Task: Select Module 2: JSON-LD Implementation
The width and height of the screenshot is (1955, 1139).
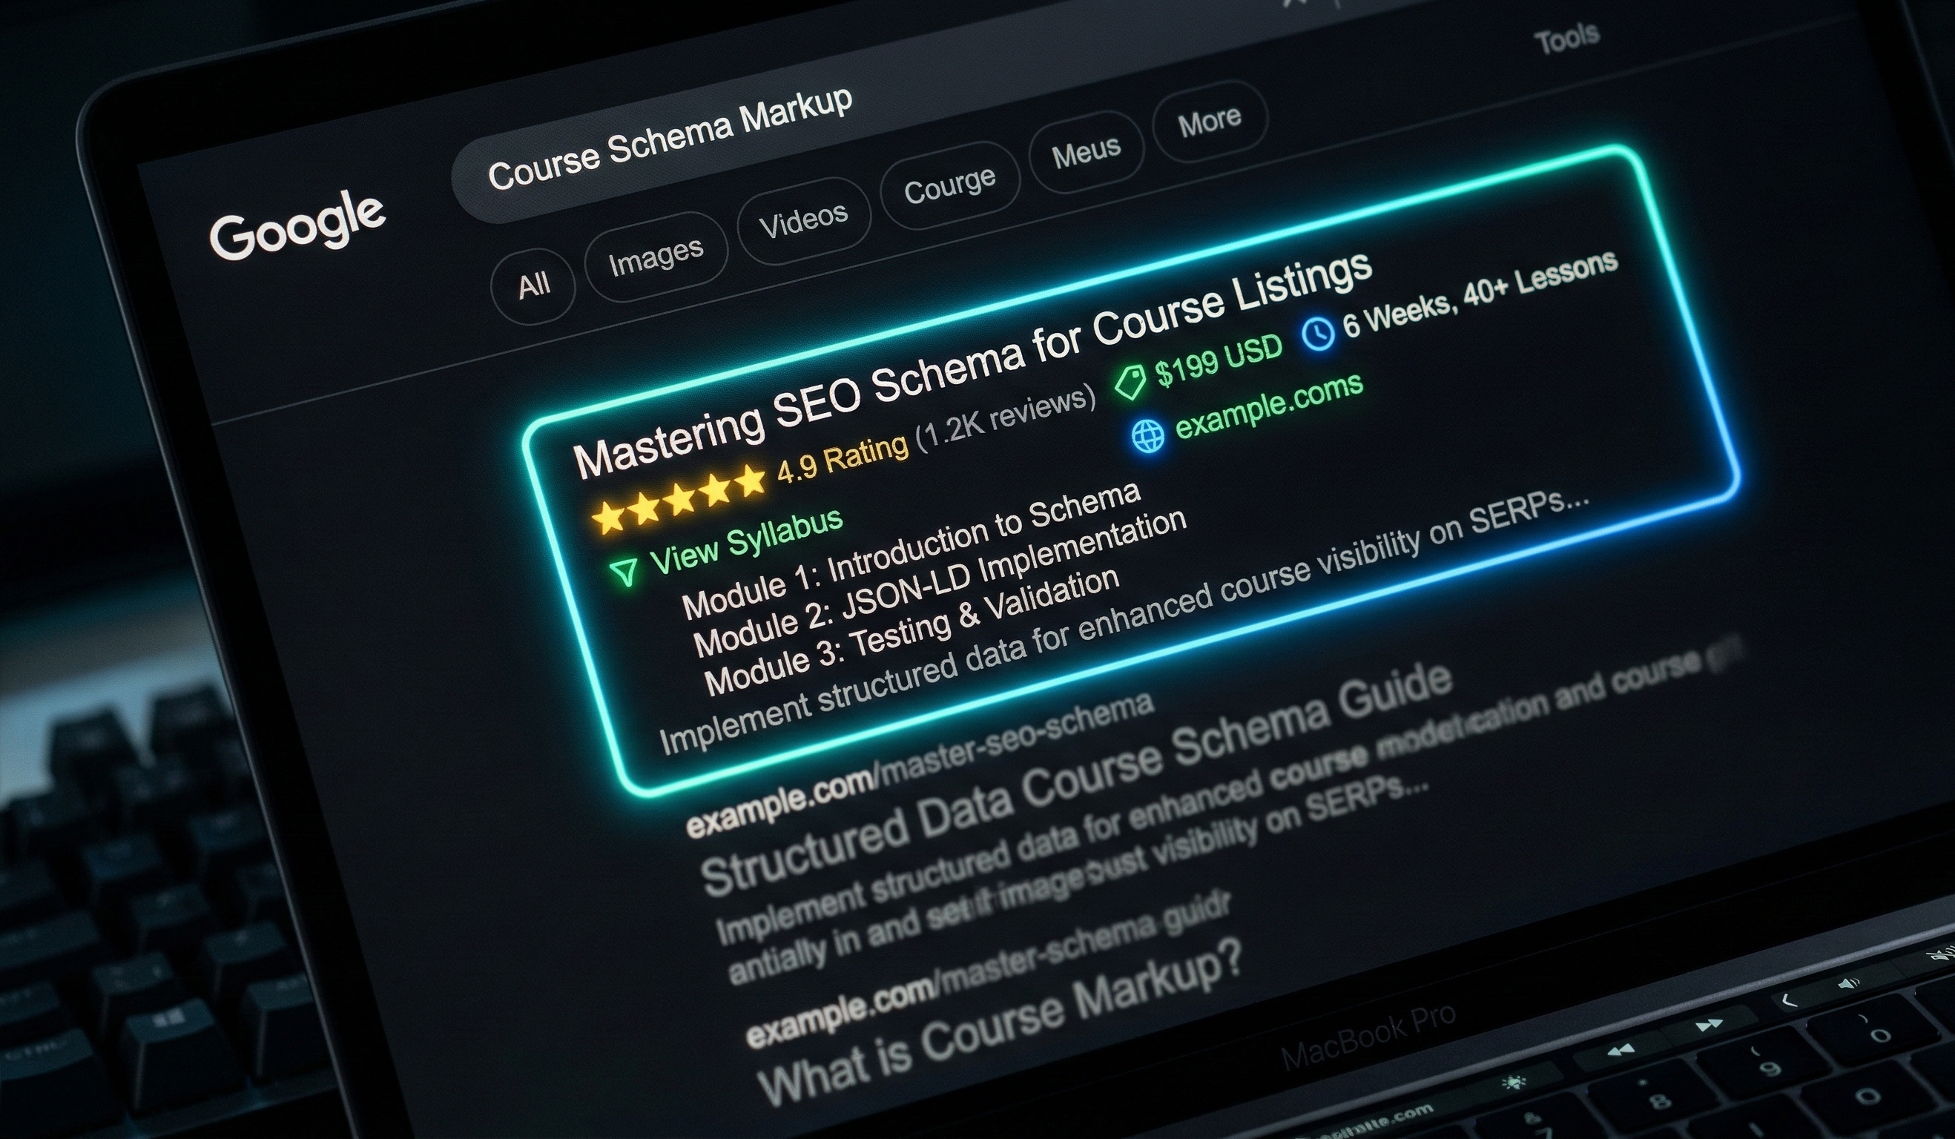Action: pos(940,583)
